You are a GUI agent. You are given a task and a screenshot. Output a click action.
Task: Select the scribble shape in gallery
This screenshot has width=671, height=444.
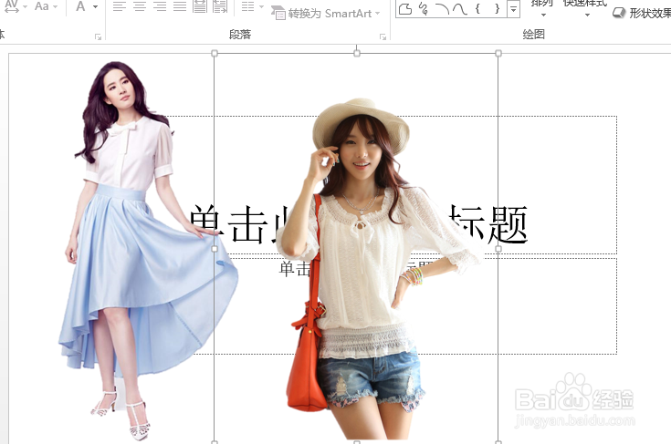424,8
